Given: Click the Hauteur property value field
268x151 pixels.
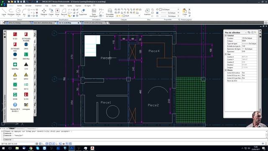Looking at the screenshot, I should click(x=250, y=65).
